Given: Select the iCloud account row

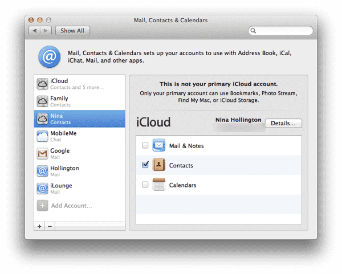Looking at the screenshot, I should point(80,84).
